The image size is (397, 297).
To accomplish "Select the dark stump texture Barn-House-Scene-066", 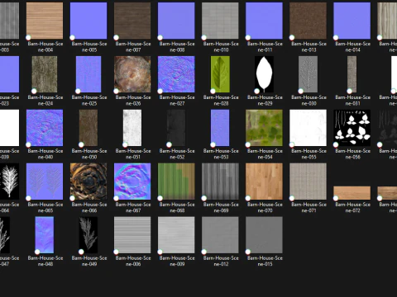I will click(x=88, y=181).
